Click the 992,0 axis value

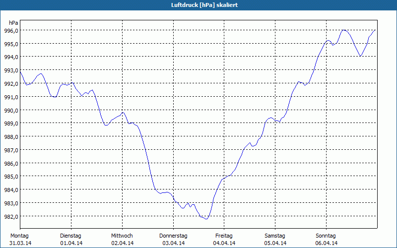tap(11, 84)
